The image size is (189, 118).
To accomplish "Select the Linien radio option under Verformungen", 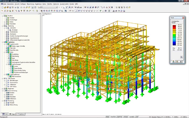I will [x=11, y=66].
